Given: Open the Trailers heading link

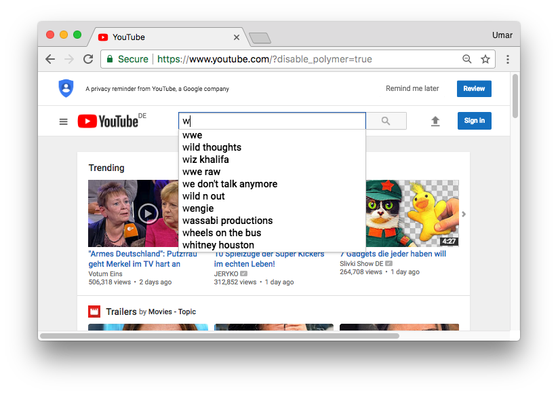Looking at the screenshot, I should (121, 312).
